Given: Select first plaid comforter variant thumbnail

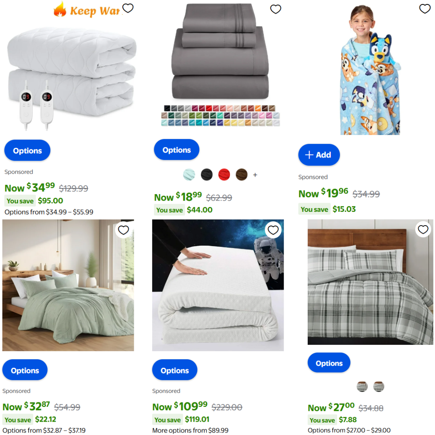Looking at the screenshot, I should tap(362, 386).
